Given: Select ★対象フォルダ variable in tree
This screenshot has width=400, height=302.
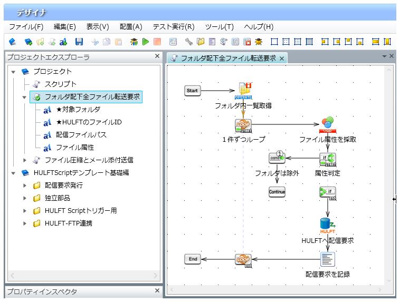Looking at the screenshot, I should [72, 110].
